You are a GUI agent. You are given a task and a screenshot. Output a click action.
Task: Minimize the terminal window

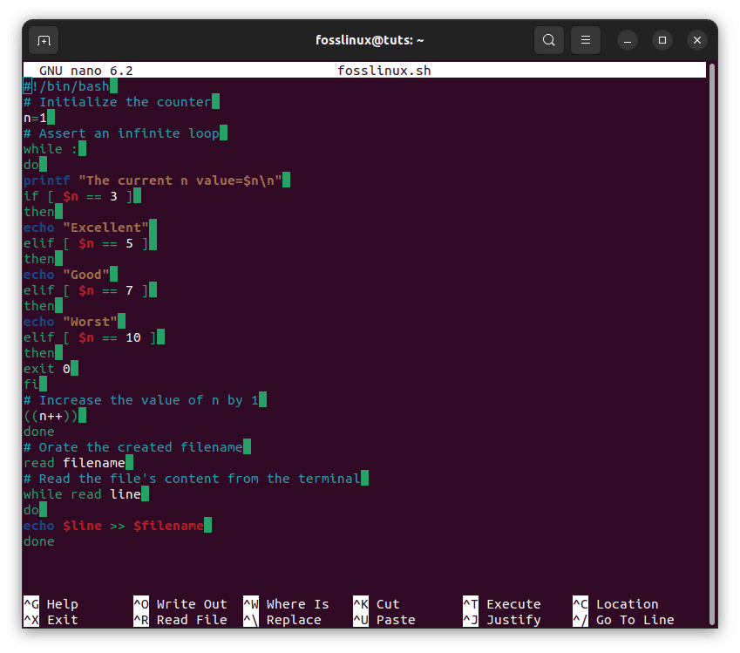point(628,40)
